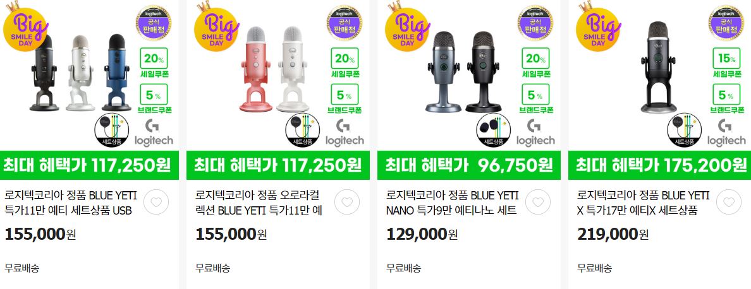Click the Logitech official seller badge on the YETI NANO
Screen dimensions: 751x289
tap(535, 23)
